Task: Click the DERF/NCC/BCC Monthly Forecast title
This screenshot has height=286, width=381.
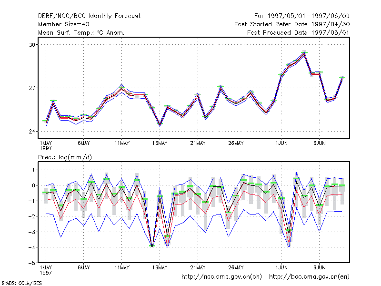Action: pos(89,16)
